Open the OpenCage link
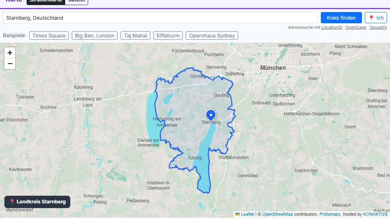Viewport: 390px width, 219px height. [356, 27]
